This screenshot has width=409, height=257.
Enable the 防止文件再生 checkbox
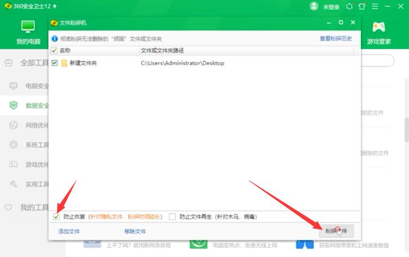pyautogui.click(x=172, y=216)
